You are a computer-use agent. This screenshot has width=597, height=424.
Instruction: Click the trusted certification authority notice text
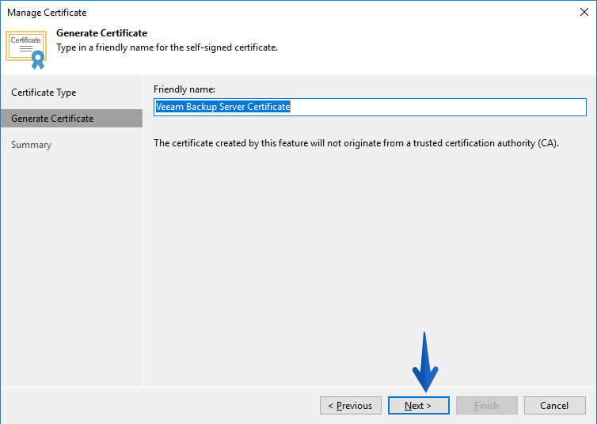tap(356, 143)
